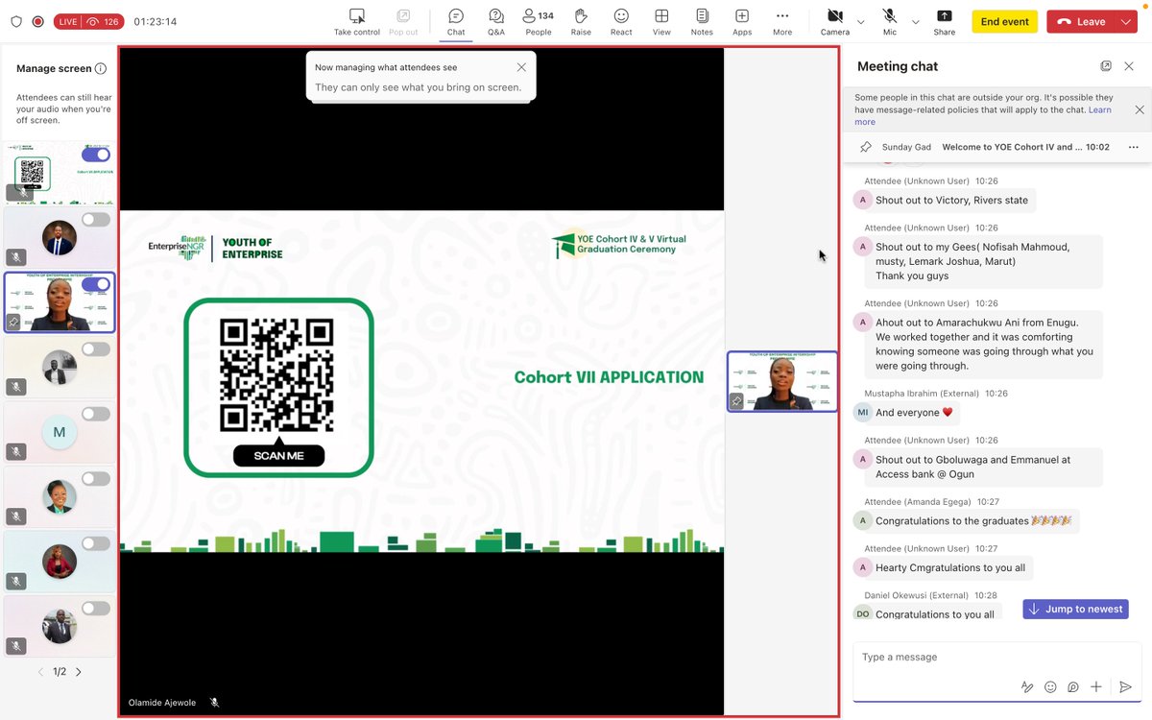This screenshot has width=1152, height=720.
Task: Turn off the QR code slide toggle
Action: tap(95, 155)
